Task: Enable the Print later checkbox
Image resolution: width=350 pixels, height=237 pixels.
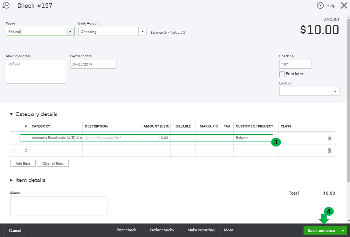Action: click(282, 74)
